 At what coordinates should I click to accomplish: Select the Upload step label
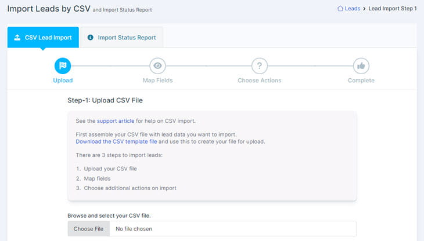click(63, 81)
